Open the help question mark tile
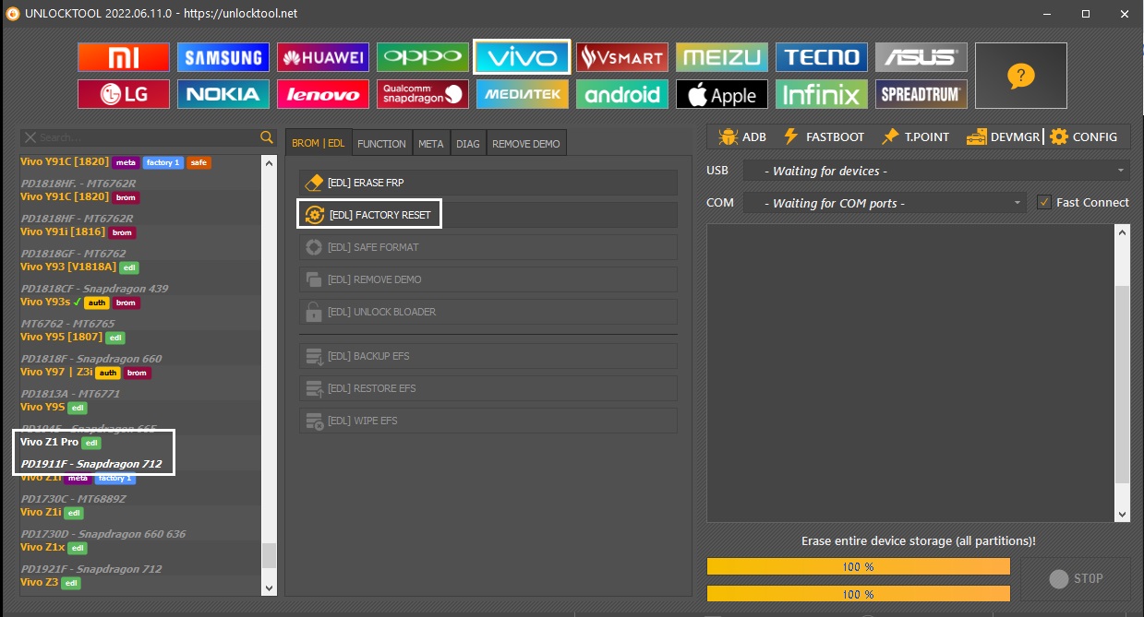Image resolution: width=1144 pixels, height=617 pixels. (1021, 76)
